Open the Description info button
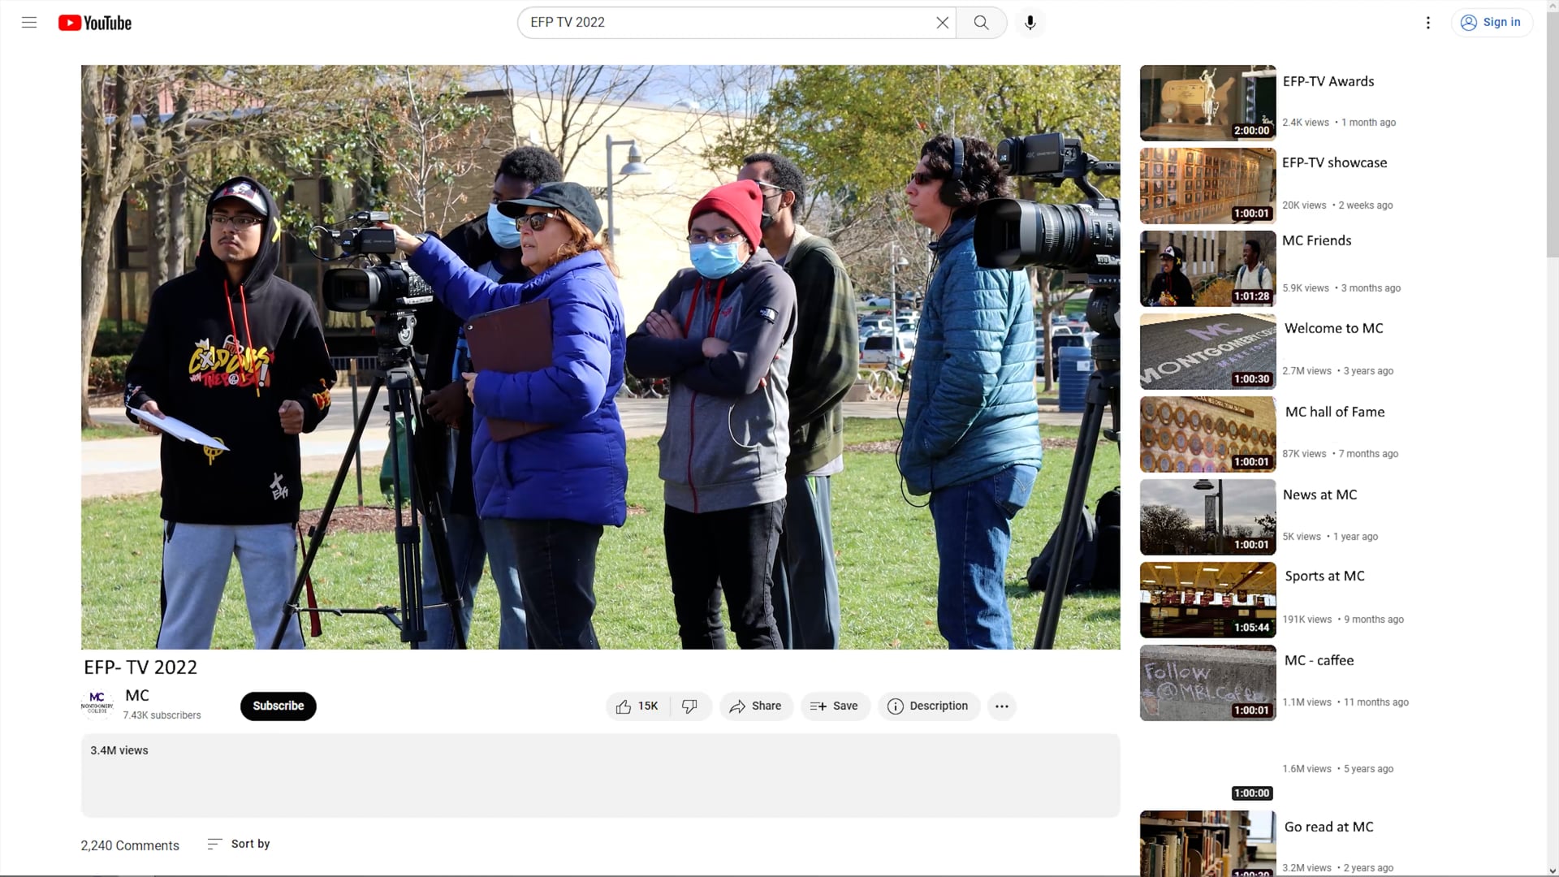The image size is (1559, 877). [x=928, y=706]
